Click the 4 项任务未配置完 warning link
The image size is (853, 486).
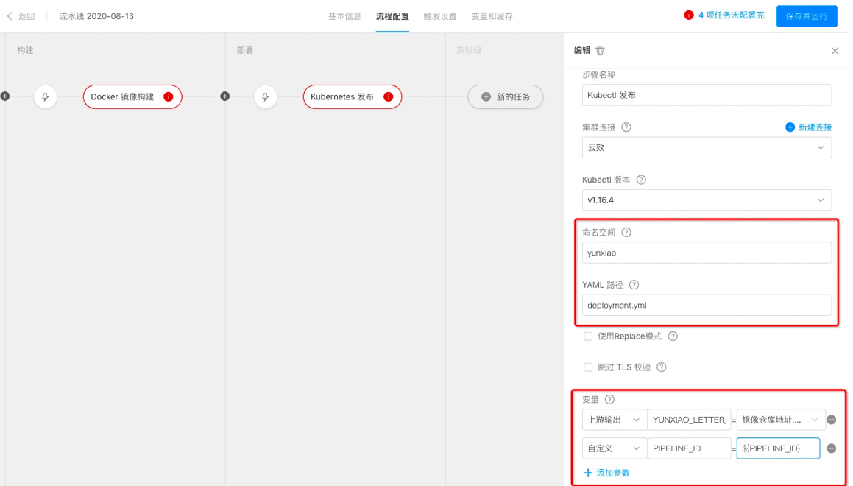pyautogui.click(x=731, y=15)
